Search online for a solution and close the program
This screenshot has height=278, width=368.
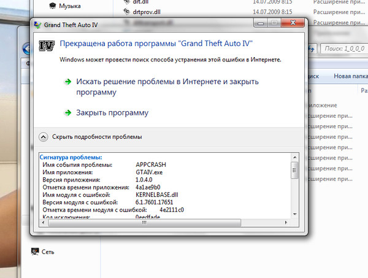tap(167, 87)
